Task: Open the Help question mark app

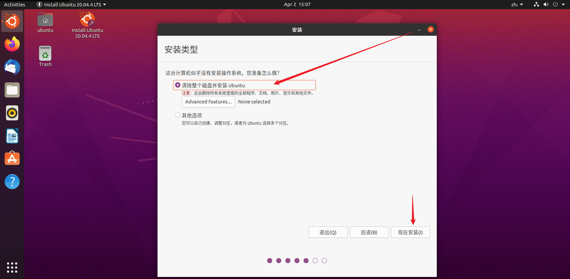Action: pyautogui.click(x=12, y=182)
